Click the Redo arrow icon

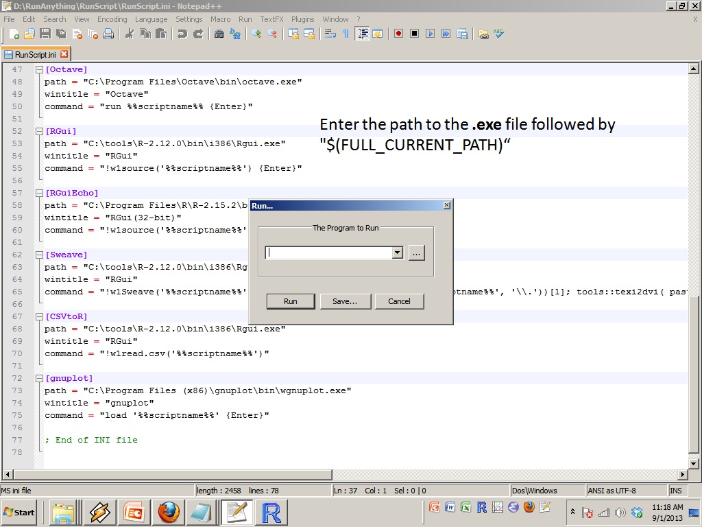[198, 34]
